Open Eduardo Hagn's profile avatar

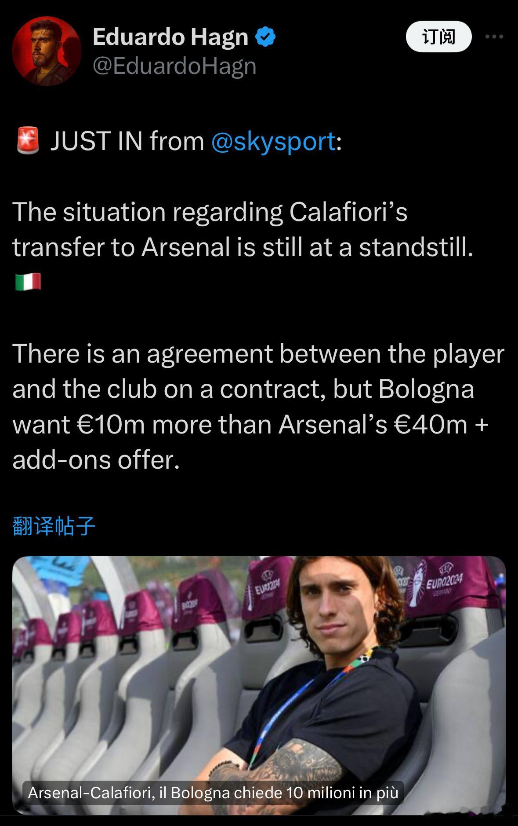click(47, 52)
